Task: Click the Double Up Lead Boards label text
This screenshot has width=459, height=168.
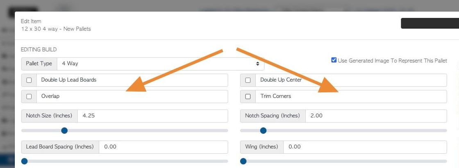Action: pos(69,80)
